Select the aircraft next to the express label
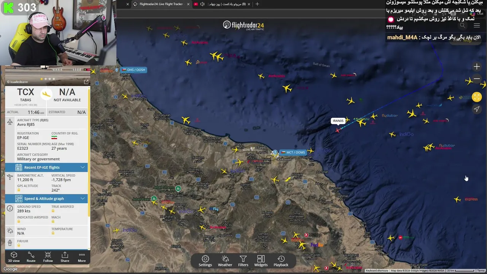487x274 pixels. pos(457,199)
